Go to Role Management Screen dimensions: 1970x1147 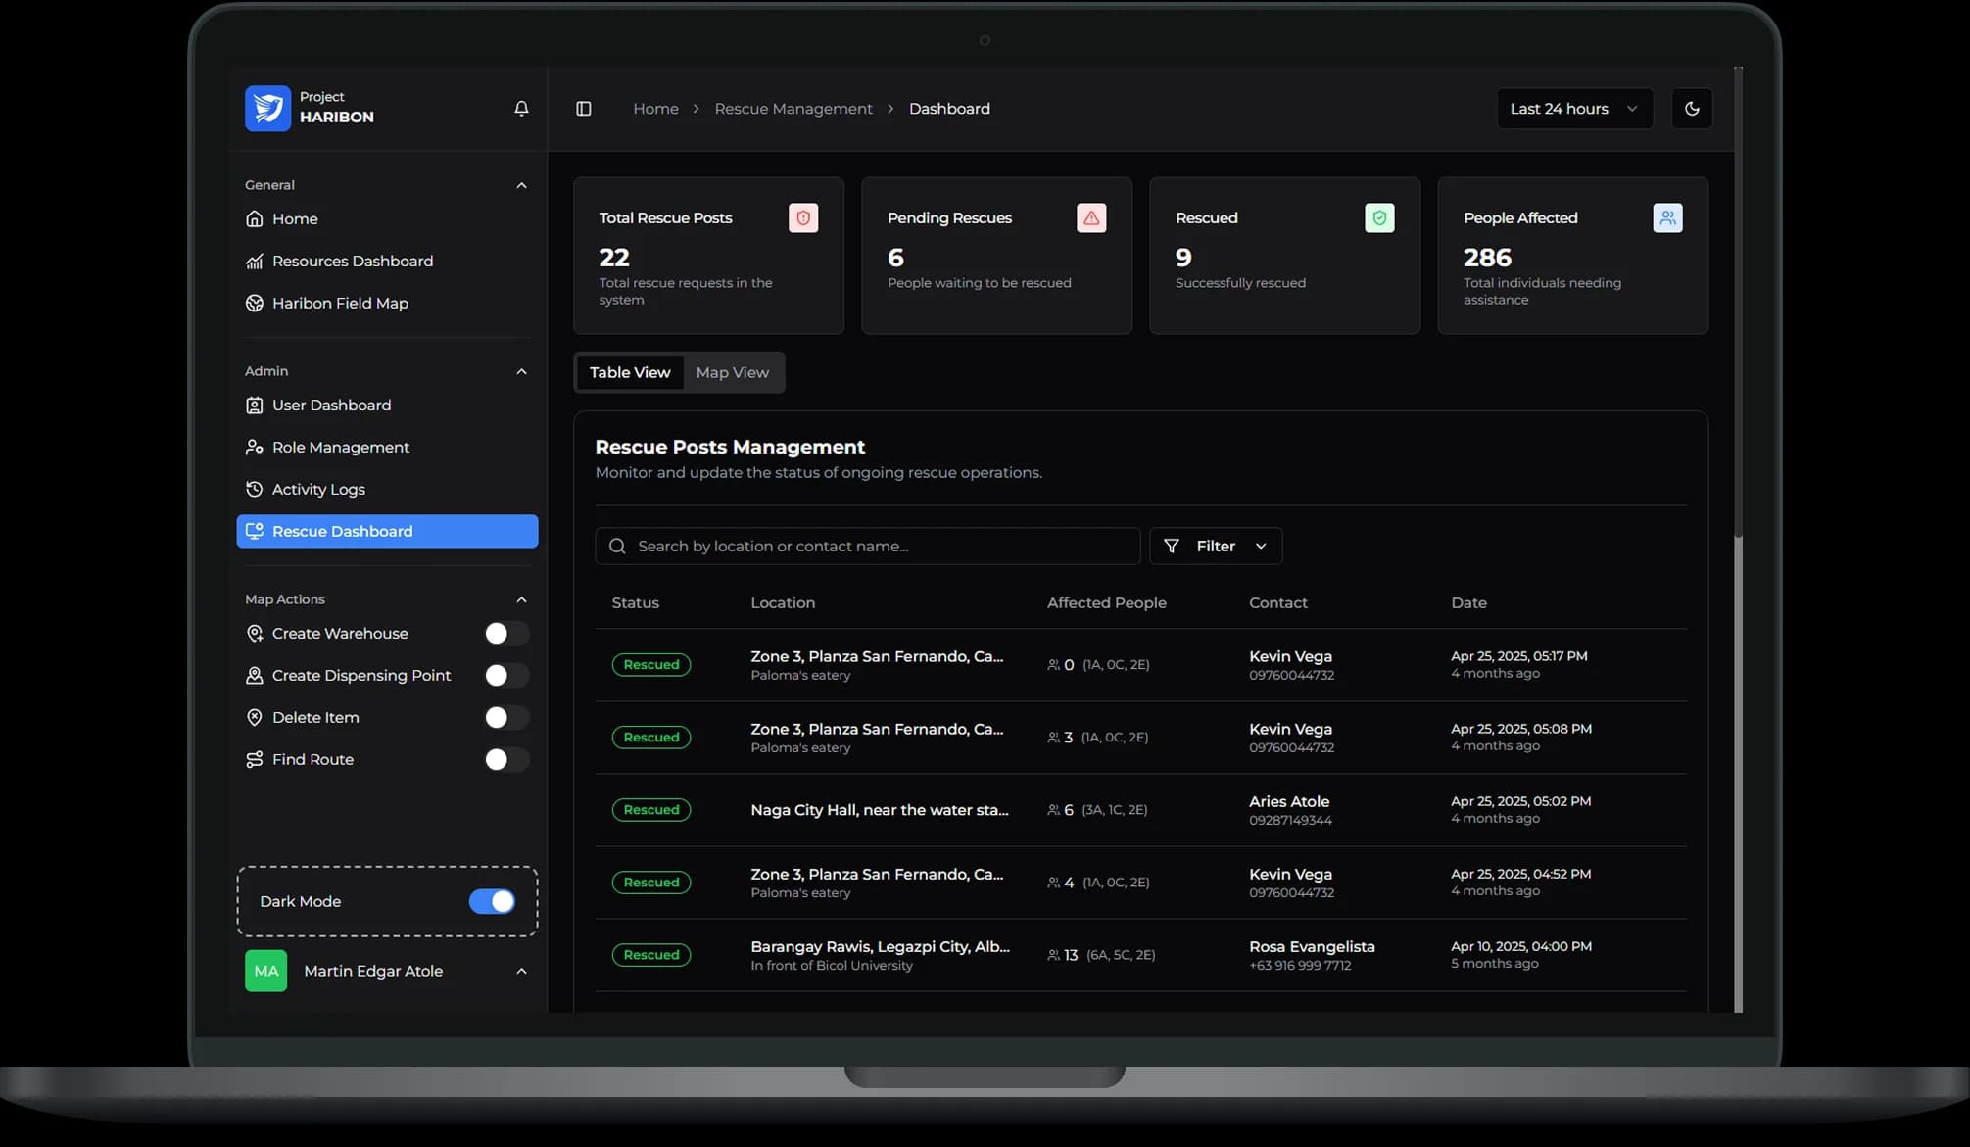click(x=340, y=448)
